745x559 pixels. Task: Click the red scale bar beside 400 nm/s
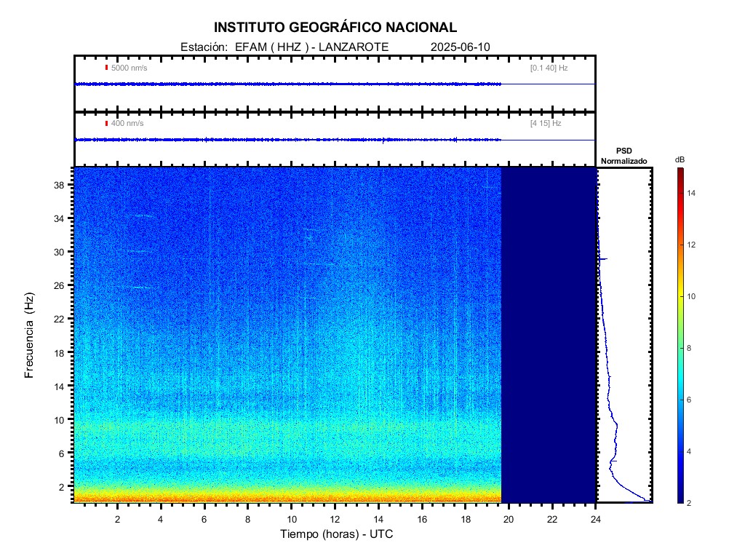106,123
